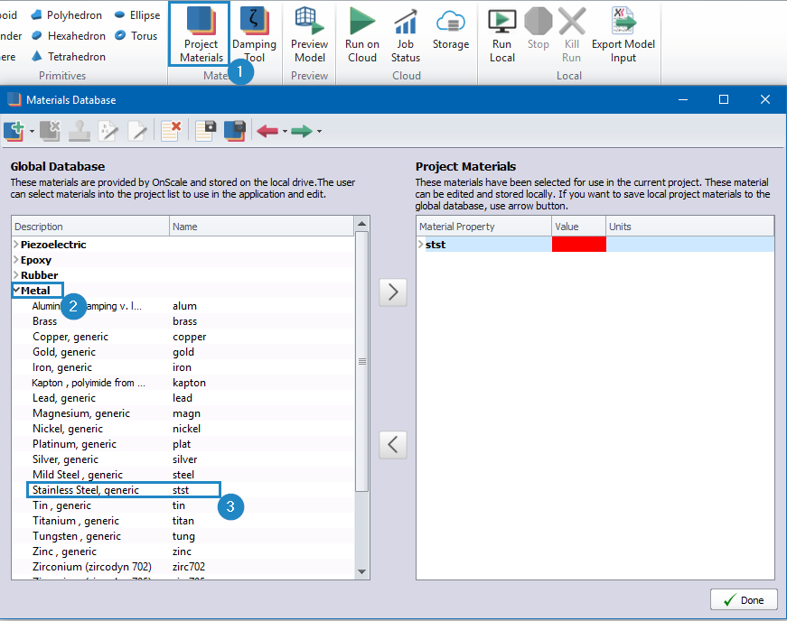Select Platinum, generic material

click(x=183, y=443)
